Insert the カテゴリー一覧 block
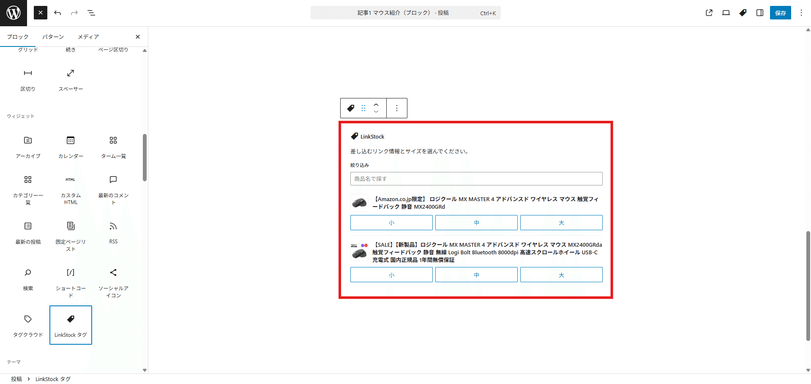 point(28,191)
